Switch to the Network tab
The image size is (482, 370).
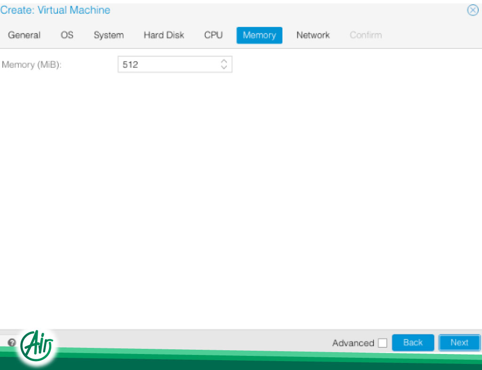313,35
